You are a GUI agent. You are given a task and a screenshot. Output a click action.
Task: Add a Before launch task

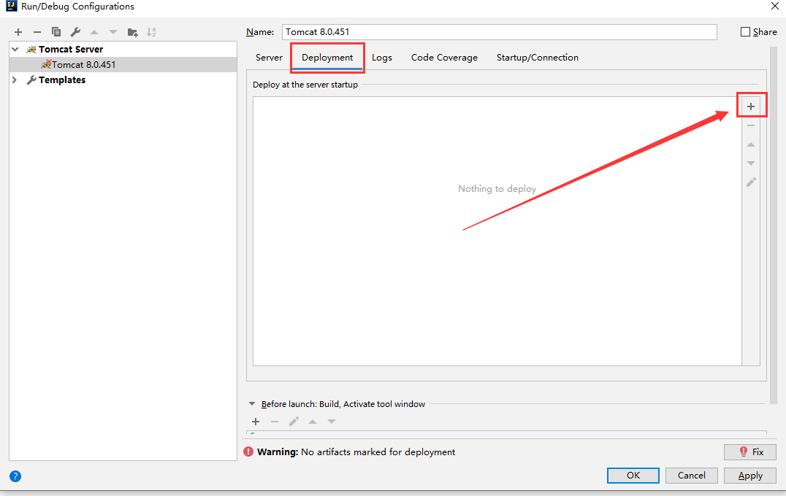(x=256, y=422)
